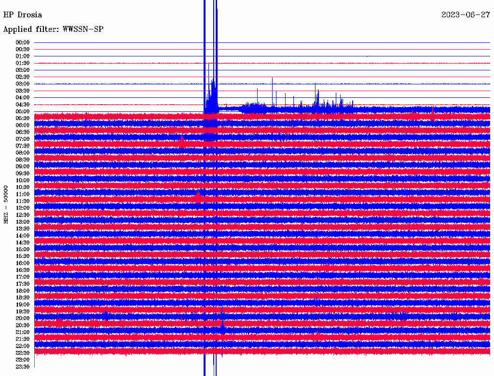Select the 20:30 time label
Screen dimensions: 494x376
pos(23,325)
